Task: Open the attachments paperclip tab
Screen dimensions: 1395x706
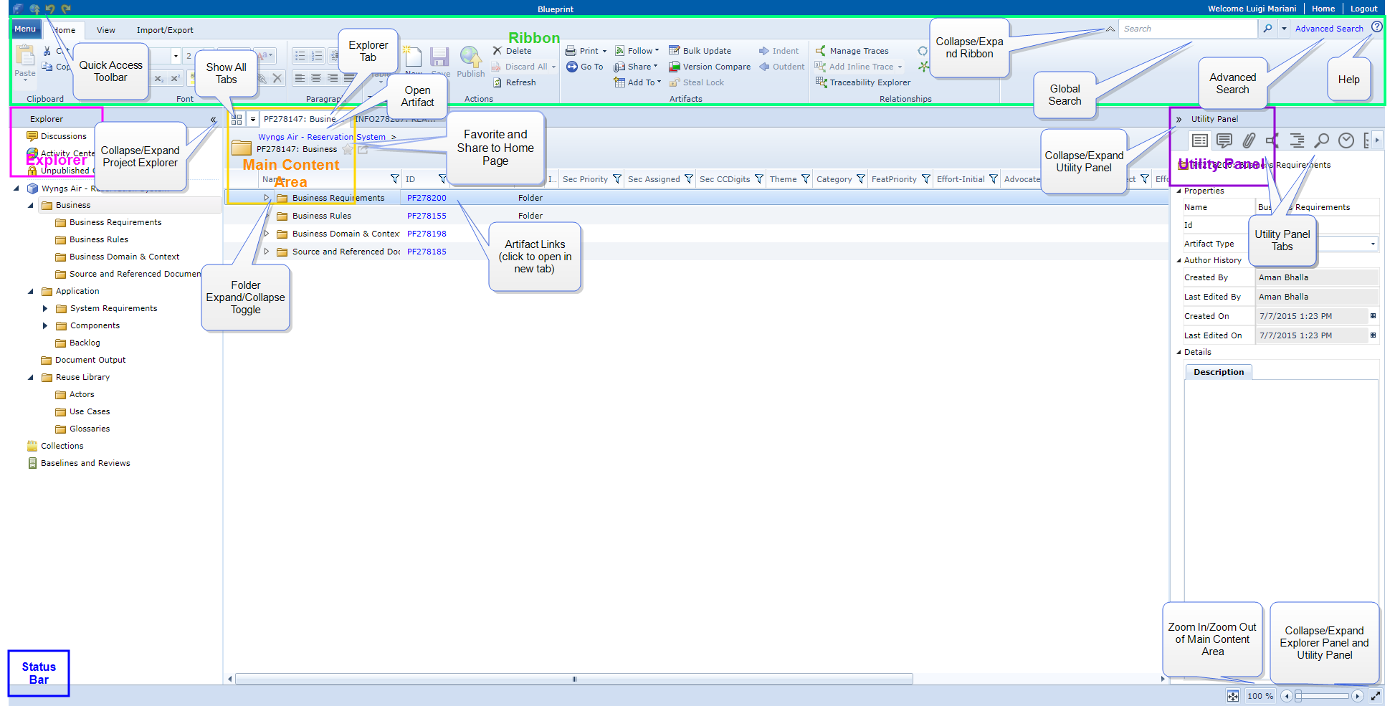Action: coord(1249,140)
